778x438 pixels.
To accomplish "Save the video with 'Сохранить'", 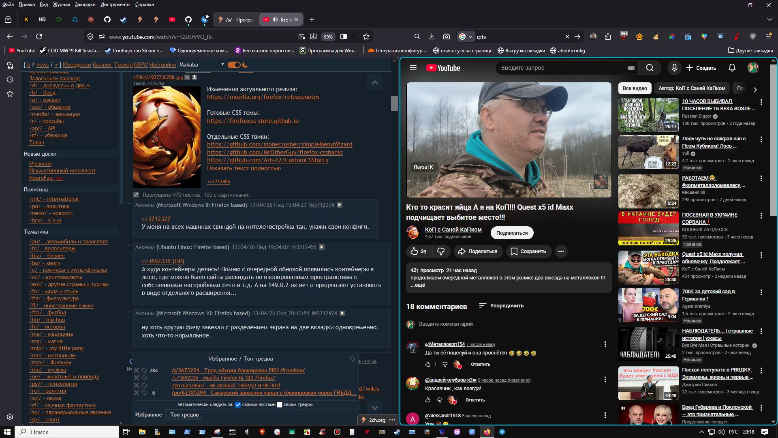I will [x=528, y=251].
